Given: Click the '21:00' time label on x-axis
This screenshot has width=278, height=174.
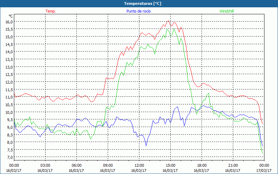Looking at the screenshot, I should pyautogui.click(x=233, y=166).
